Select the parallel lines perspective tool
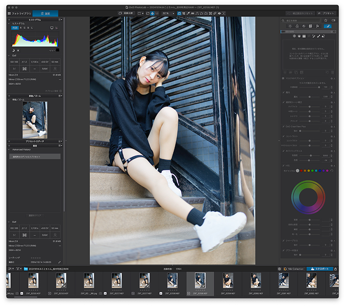 click(197, 13)
